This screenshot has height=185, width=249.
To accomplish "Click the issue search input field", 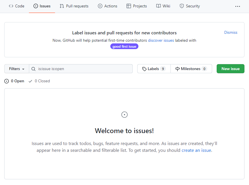I will [x=84, y=69].
